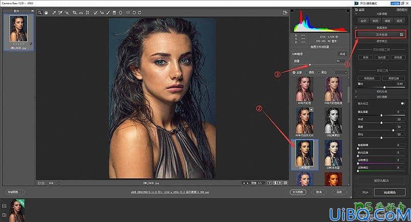
Task: Select the Zoom magnifier tool
Action: pos(40,13)
